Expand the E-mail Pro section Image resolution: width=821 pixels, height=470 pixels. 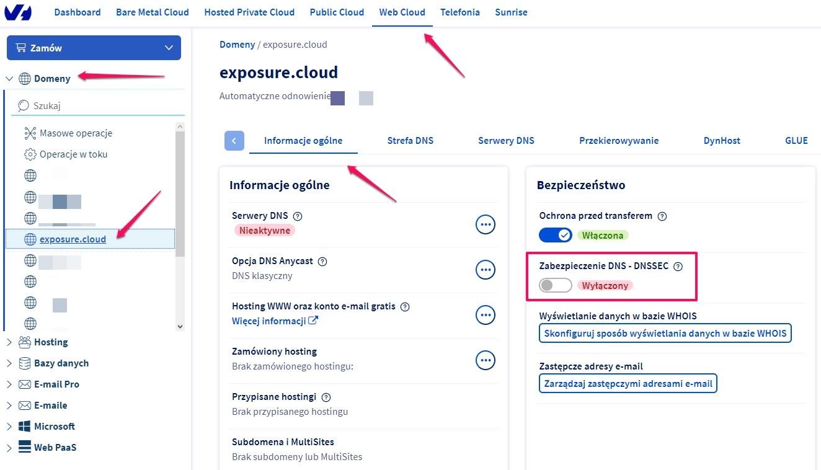pos(9,384)
